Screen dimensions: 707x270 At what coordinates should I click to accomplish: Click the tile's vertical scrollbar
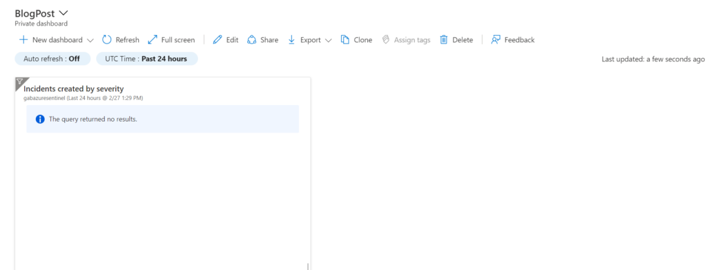308,267
